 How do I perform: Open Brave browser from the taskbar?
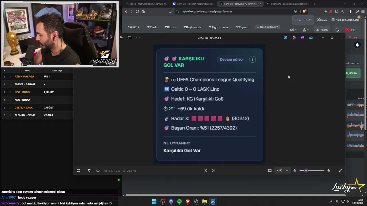[x=188, y=201]
